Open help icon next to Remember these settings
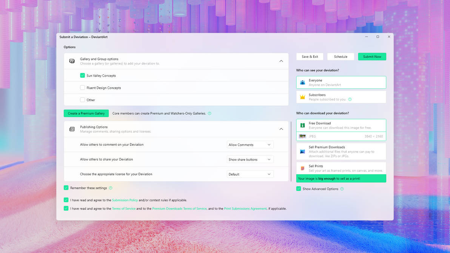The height and width of the screenshot is (253, 450). point(111,188)
